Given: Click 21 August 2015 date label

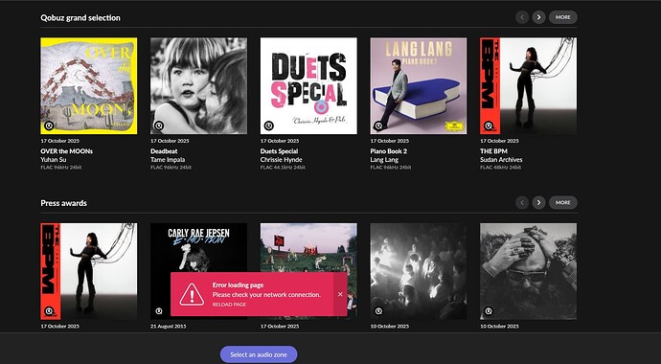Looking at the screenshot, I should [169, 326].
